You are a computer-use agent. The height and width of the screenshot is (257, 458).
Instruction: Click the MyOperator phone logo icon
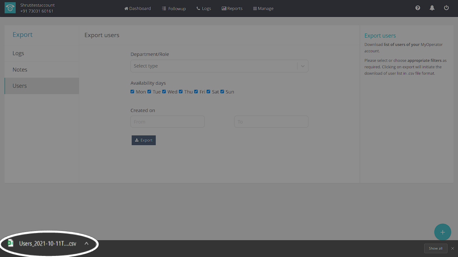(x=10, y=8)
